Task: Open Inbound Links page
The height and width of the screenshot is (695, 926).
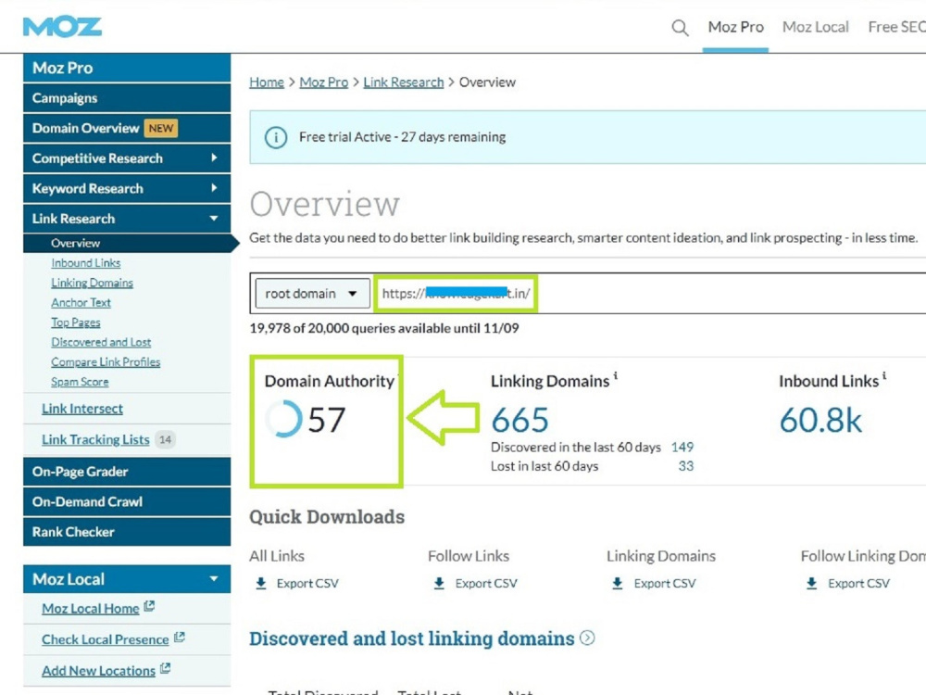Action: (x=85, y=263)
